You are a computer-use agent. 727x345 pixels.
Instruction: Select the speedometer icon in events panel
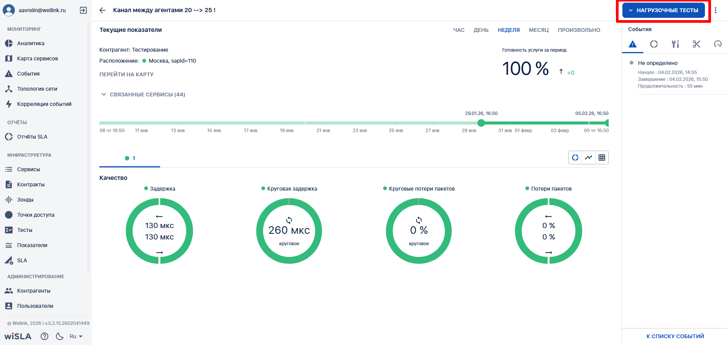point(717,44)
